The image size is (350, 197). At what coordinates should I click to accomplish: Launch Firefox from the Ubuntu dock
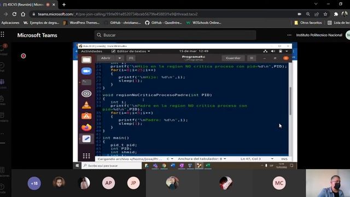tap(86, 128)
